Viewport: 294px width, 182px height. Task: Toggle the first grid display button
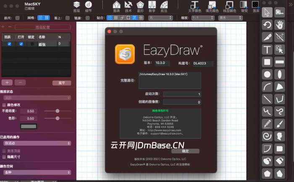(x=40, y=18)
